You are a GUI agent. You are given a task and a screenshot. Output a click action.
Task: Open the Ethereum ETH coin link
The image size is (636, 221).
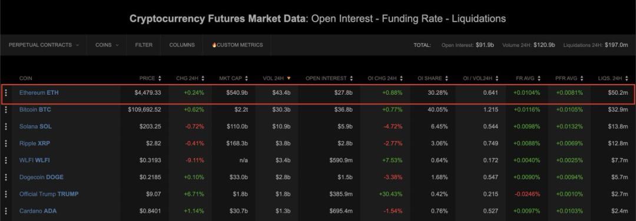pos(39,93)
